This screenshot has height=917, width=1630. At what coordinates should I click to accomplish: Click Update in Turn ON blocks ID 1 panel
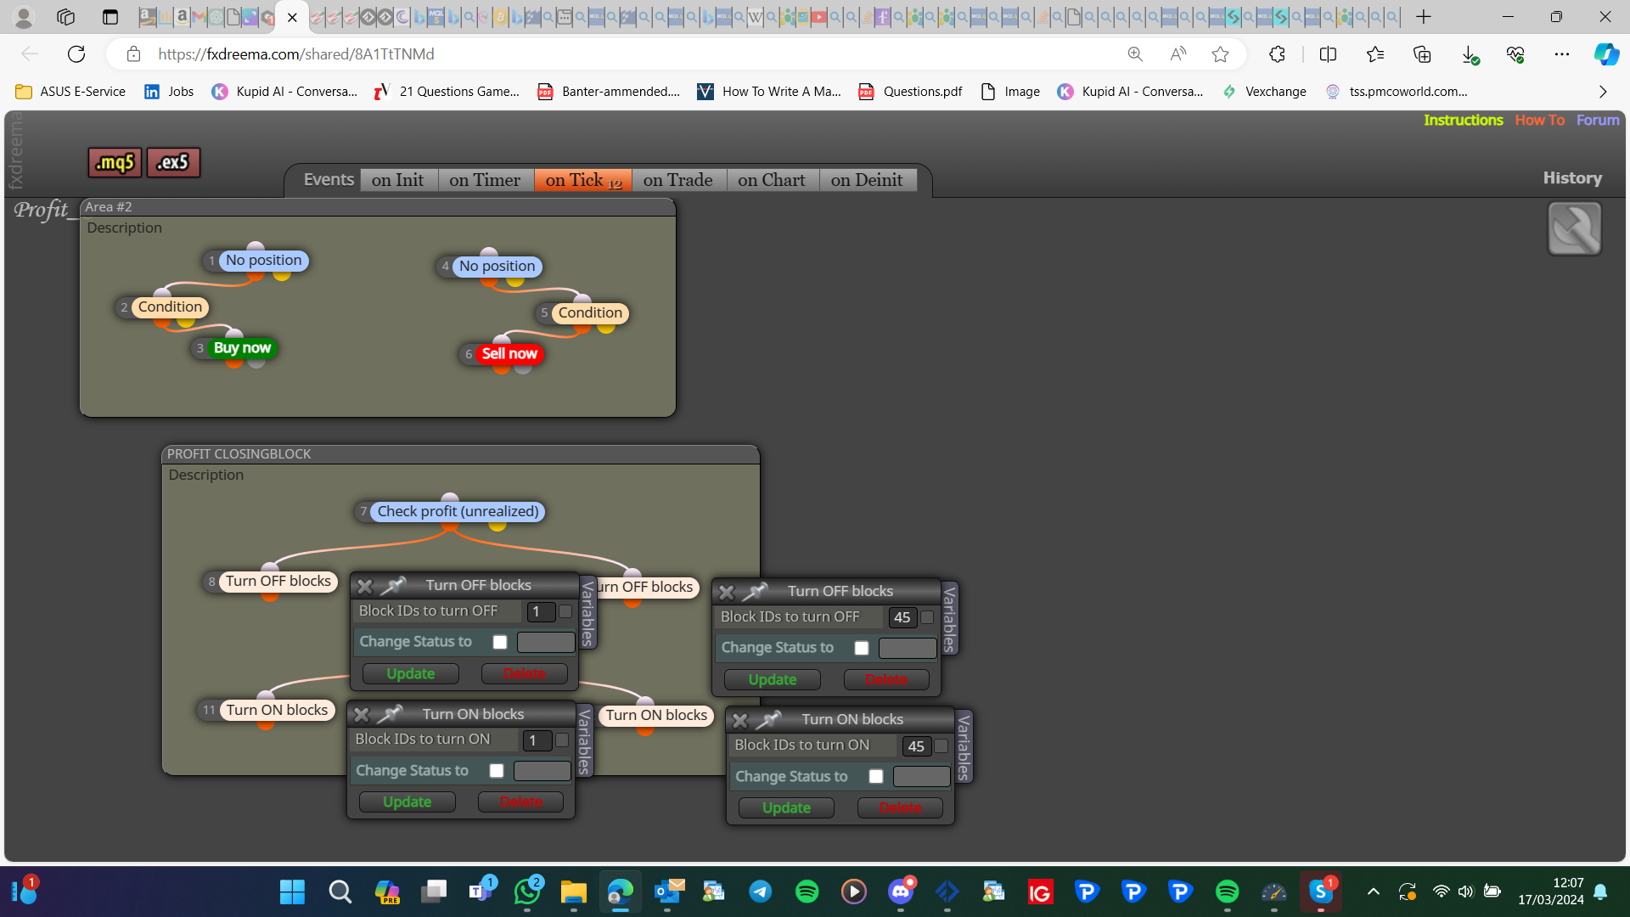coord(407,802)
